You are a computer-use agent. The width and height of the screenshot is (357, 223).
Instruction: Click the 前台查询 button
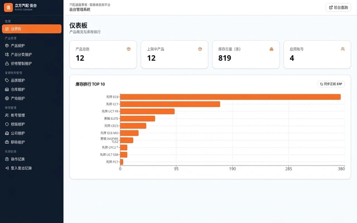coord(339,7)
